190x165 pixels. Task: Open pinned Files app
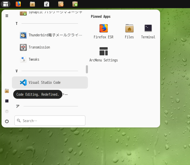(129, 31)
